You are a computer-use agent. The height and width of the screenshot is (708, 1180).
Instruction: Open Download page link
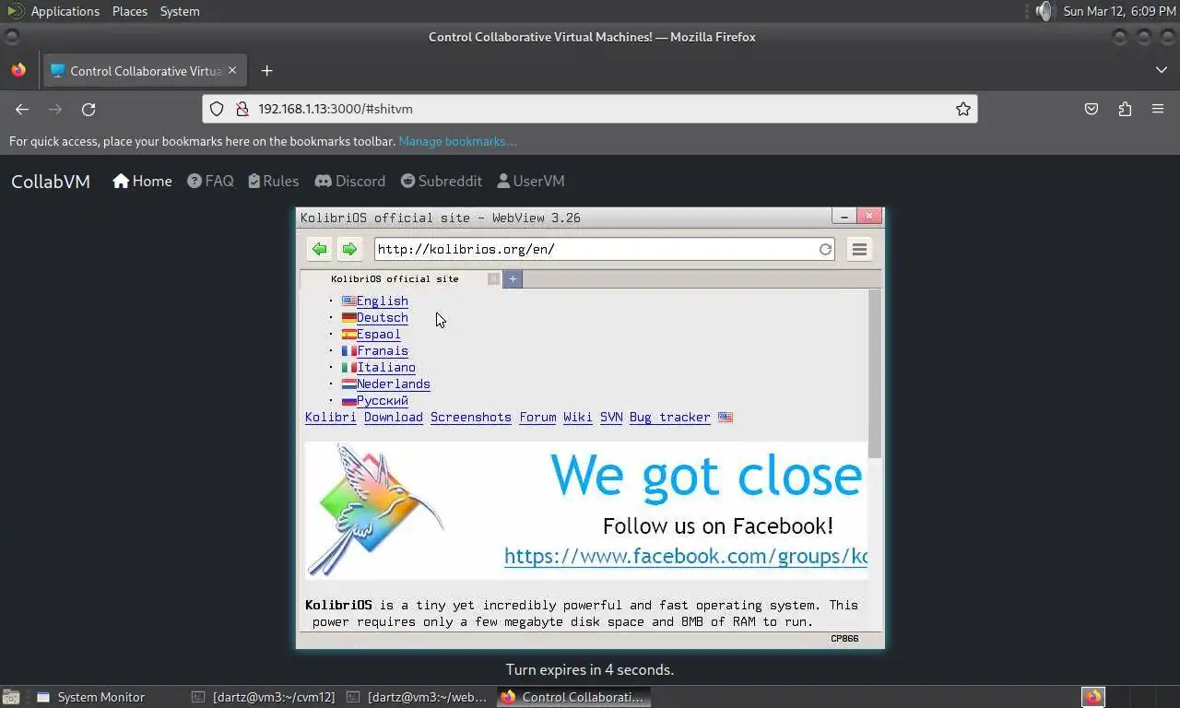(x=394, y=417)
